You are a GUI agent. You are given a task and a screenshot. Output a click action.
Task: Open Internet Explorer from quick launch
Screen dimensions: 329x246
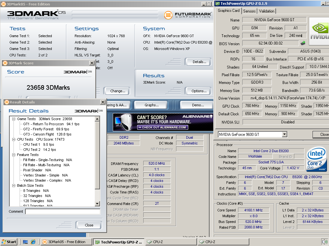click(33, 242)
